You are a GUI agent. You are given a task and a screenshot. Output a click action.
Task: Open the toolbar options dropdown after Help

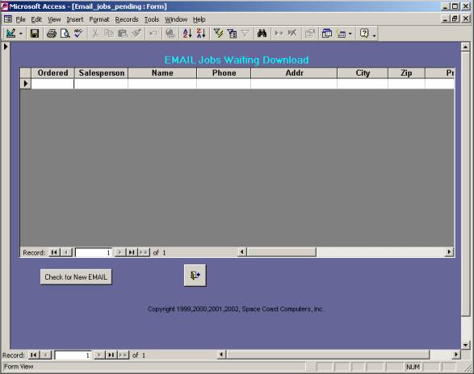tap(374, 35)
